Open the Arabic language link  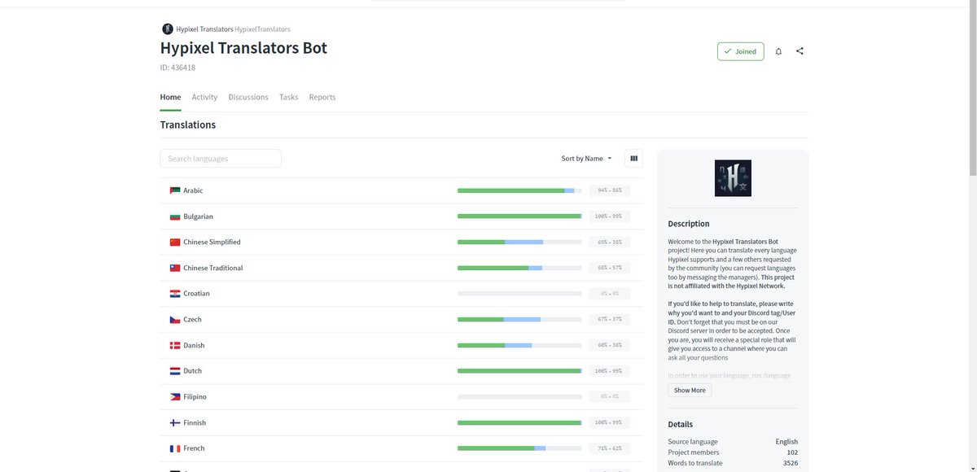tap(193, 190)
